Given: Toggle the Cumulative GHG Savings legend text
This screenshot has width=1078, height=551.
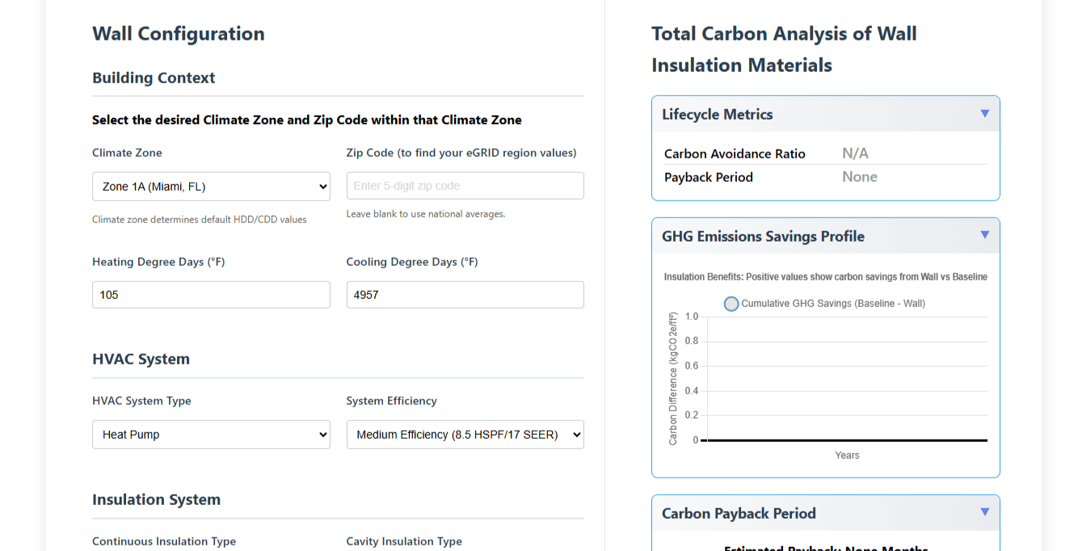Looking at the screenshot, I should [x=832, y=304].
